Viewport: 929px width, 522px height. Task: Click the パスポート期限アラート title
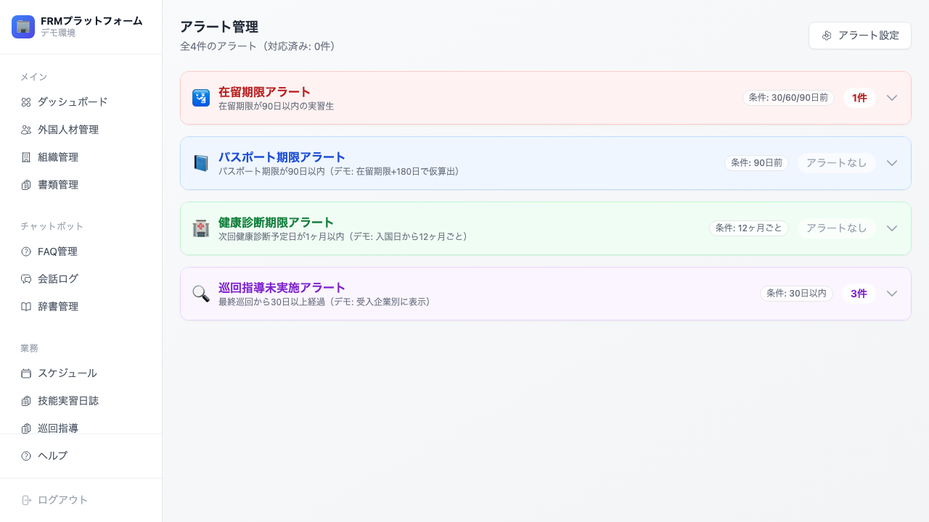click(282, 157)
